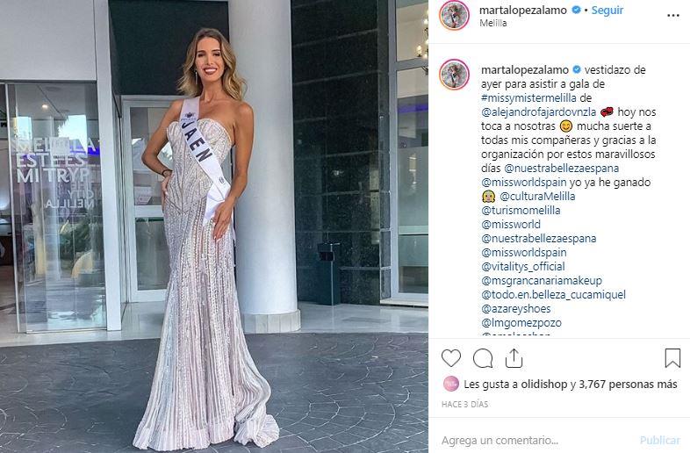Show the 3,767 personas más likes list
Image resolution: width=690 pixels, height=453 pixels.
point(628,384)
